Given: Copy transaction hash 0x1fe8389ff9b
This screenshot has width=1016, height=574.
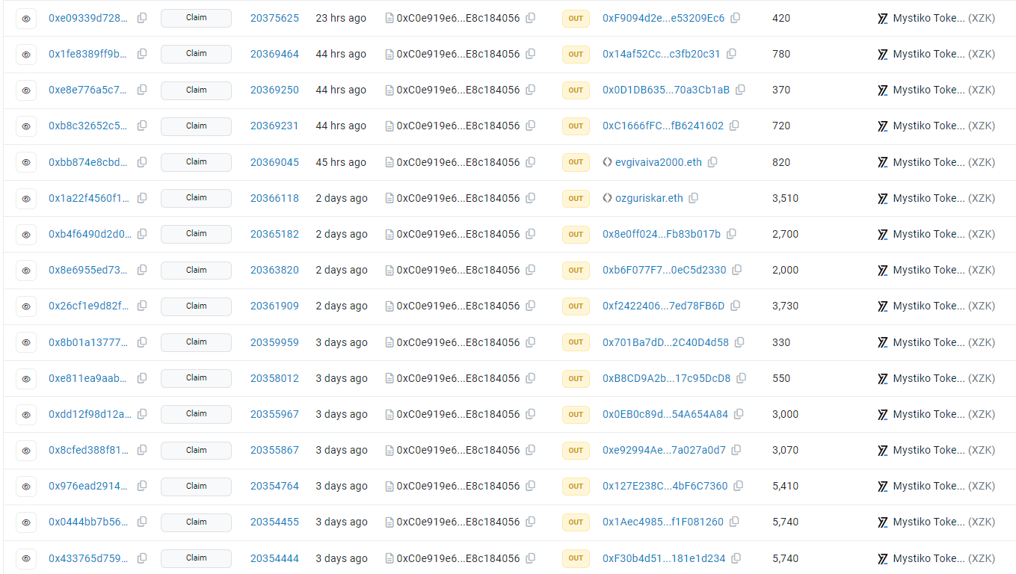Looking at the screenshot, I should click(x=142, y=54).
